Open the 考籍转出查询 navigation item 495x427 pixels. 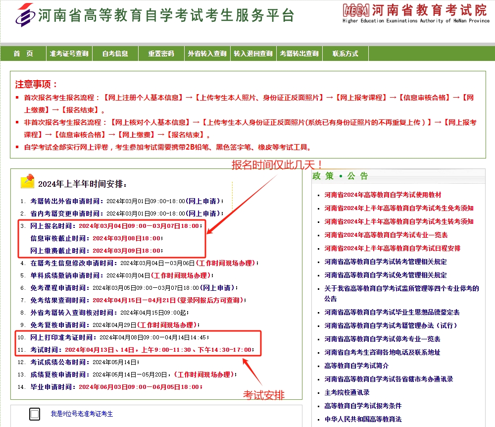(x=299, y=53)
